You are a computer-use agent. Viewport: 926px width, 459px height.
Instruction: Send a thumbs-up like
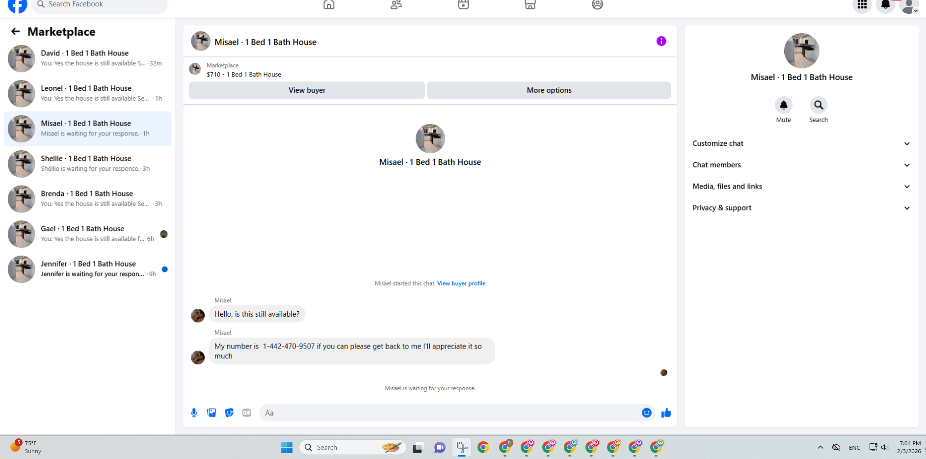(x=666, y=413)
